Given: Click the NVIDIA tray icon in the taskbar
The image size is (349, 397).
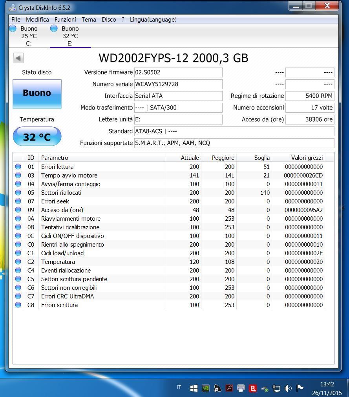Looking at the screenshot, I should pyautogui.click(x=205, y=388).
